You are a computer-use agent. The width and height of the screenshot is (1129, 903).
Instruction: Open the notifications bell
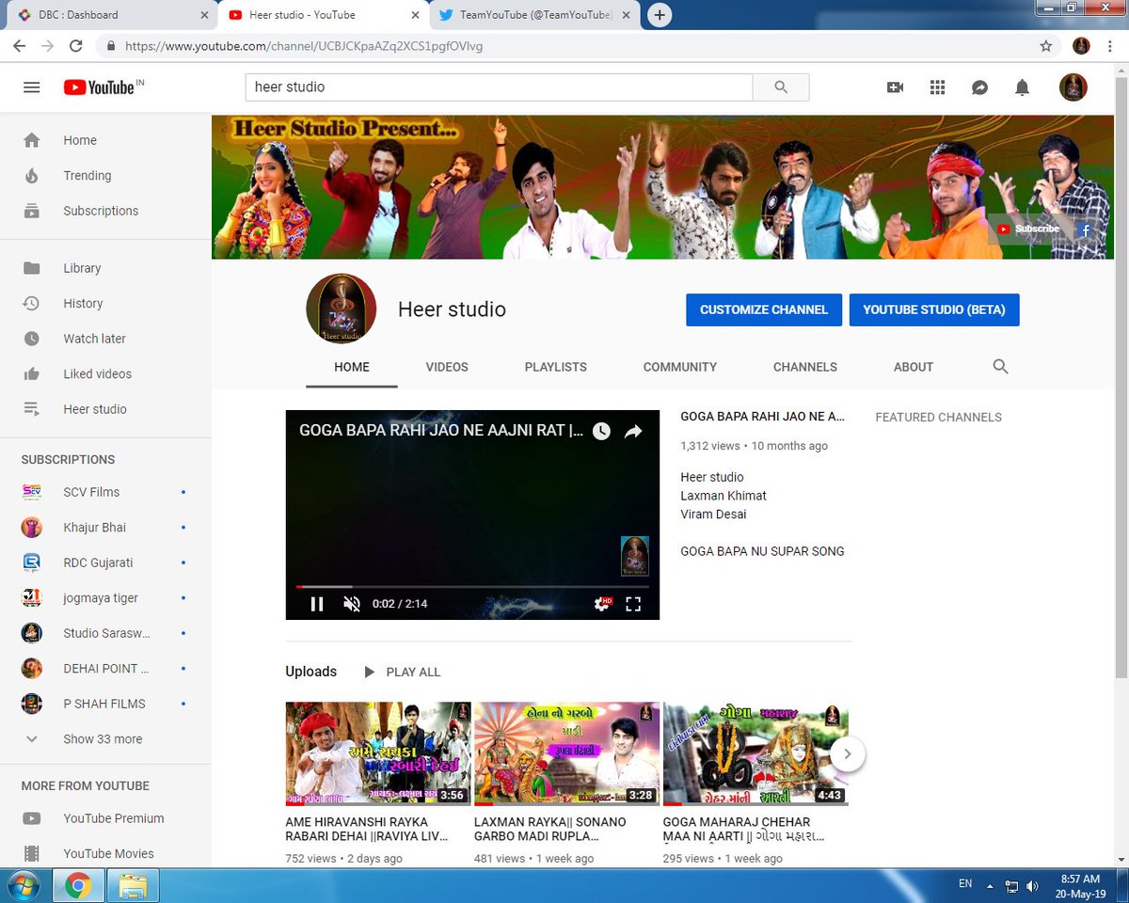point(1022,87)
